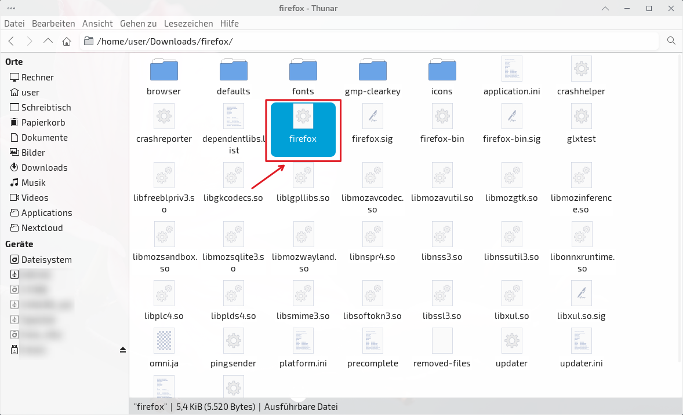This screenshot has width=683, height=415.
Task: Open the Ansicht menu
Action: pyautogui.click(x=97, y=24)
